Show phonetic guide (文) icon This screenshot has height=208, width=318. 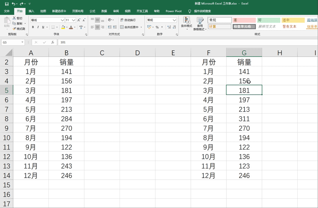coord(81,27)
